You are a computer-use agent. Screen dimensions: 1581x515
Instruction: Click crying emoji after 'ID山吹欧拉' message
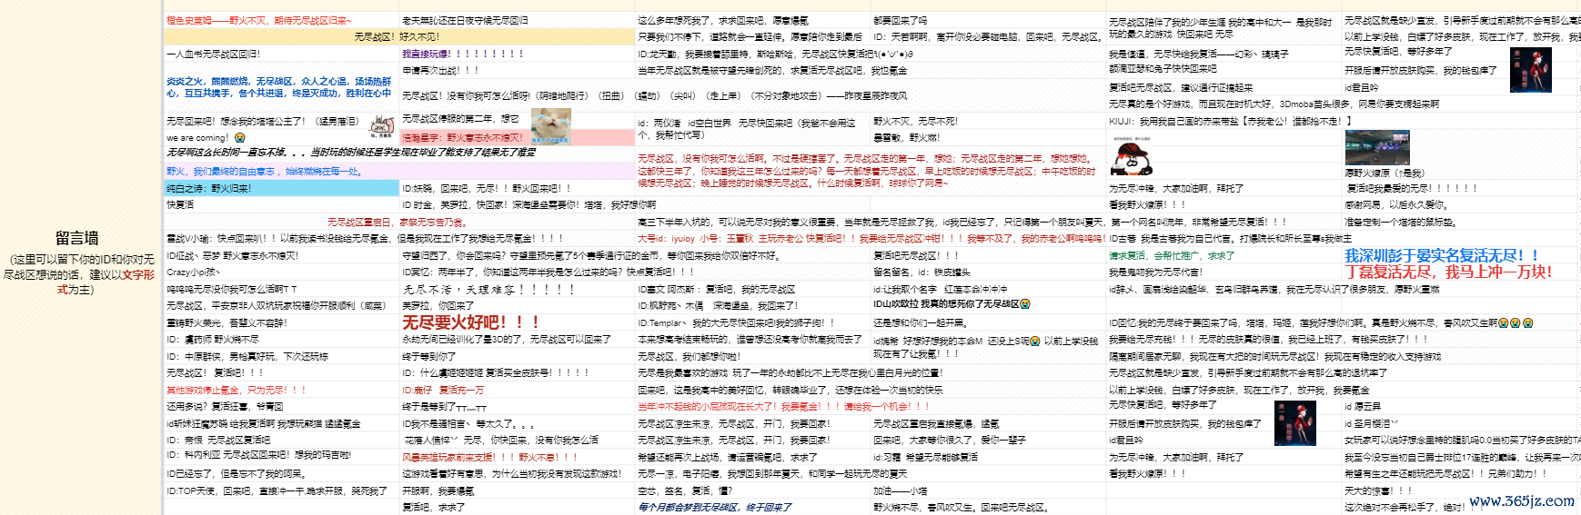(1025, 304)
